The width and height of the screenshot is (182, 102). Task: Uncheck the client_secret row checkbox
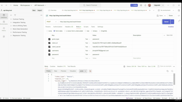coord(49,47)
